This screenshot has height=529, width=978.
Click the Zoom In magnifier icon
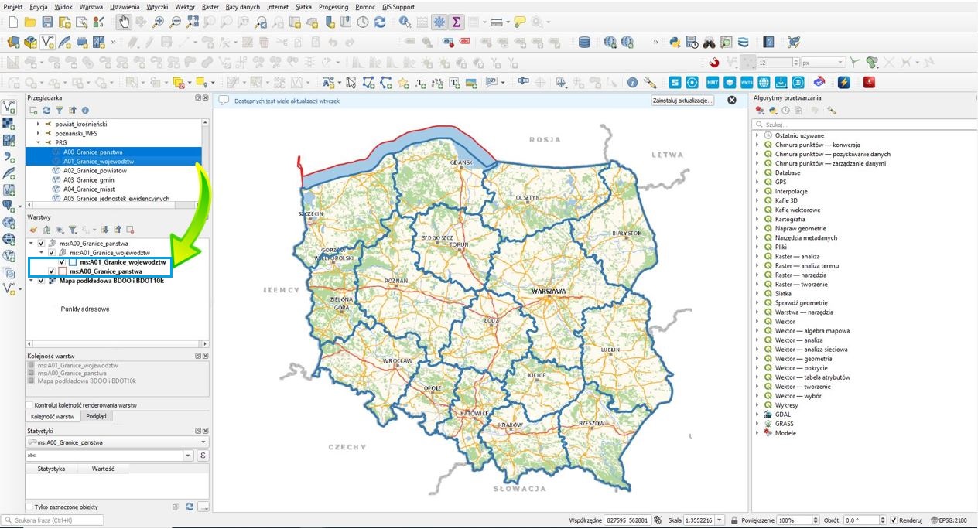[x=159, y=22]
